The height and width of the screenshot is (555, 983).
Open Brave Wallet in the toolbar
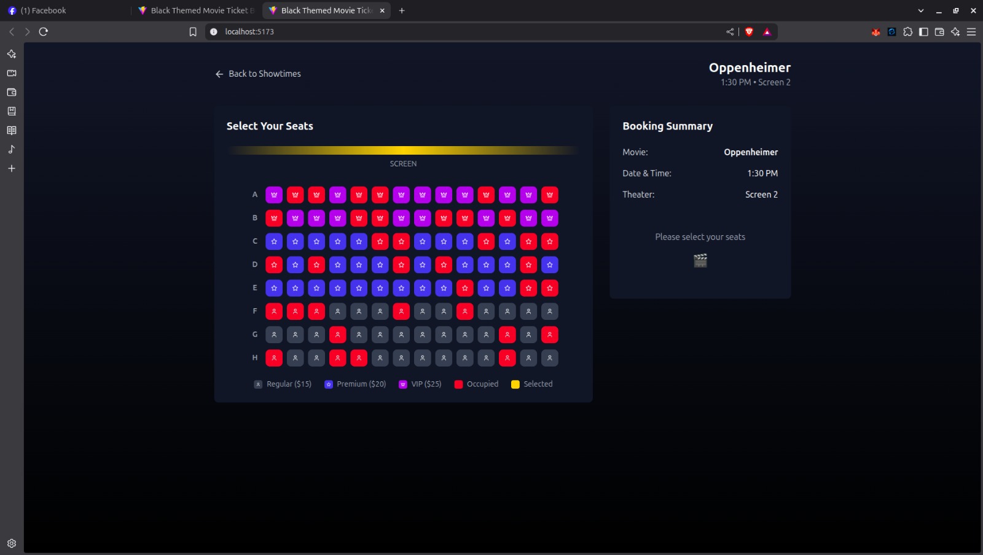point(939,32)
